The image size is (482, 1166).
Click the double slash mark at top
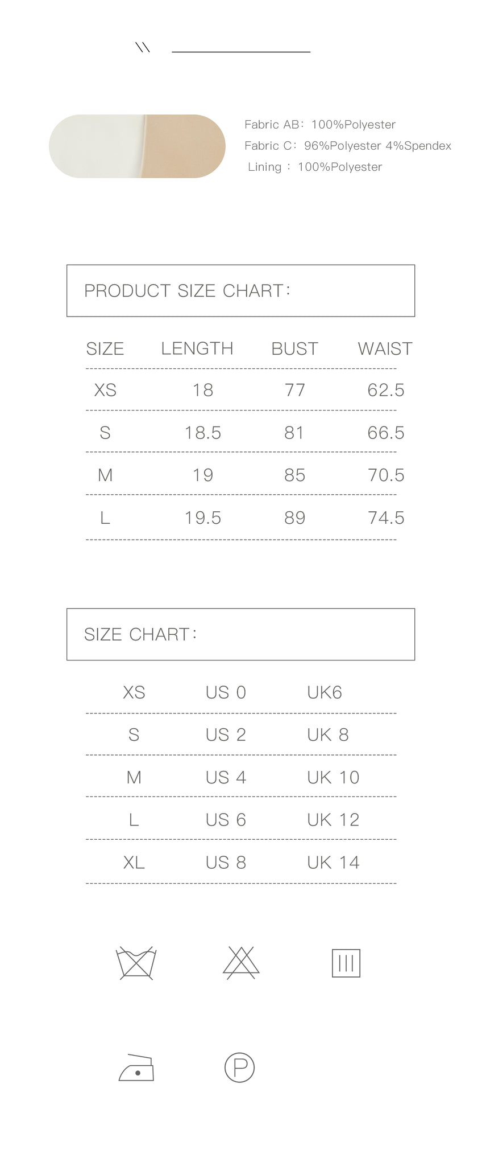[143, 48]
